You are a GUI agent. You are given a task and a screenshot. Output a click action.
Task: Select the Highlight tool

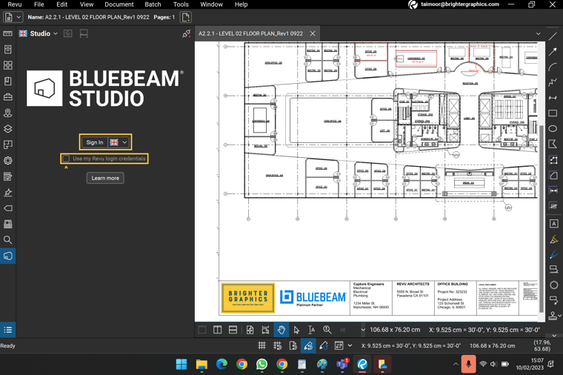553,239
